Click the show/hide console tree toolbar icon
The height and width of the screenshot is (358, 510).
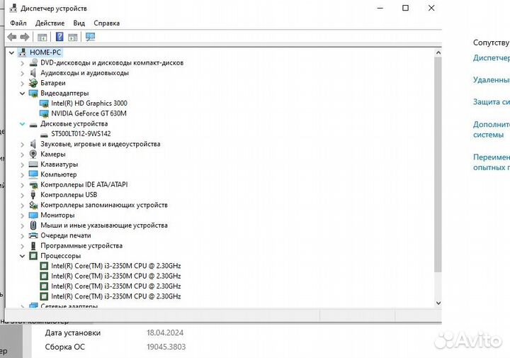point(42,37)
